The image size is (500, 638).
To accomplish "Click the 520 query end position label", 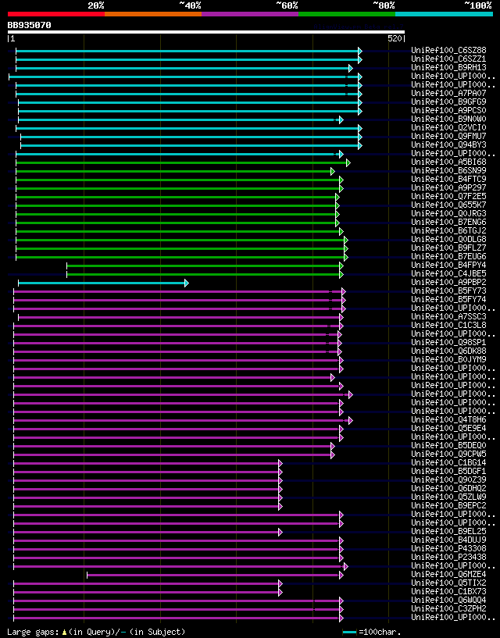I will point(395,38).
